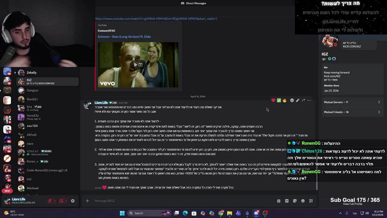Open server icon with 13 badge
387x218 pixels.
tap(7, 81)
